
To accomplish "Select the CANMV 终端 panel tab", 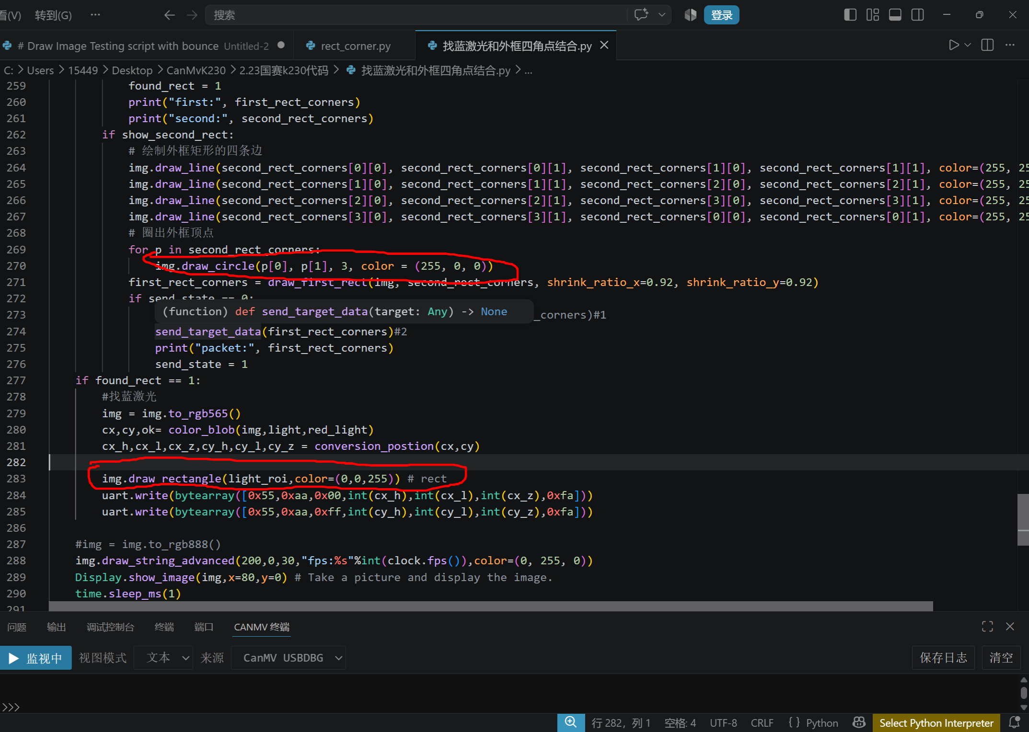I will tap(262, 627).
